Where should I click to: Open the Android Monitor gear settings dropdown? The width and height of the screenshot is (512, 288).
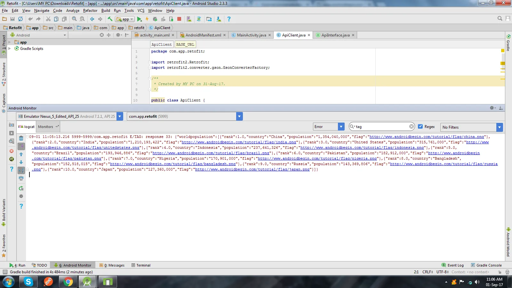pos(492,108)
